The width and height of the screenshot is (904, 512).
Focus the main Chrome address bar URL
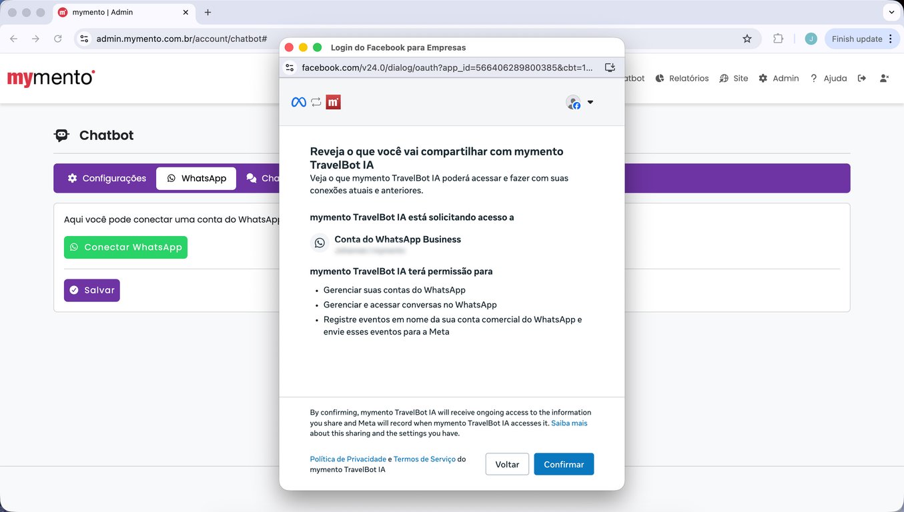click(182, 39)
